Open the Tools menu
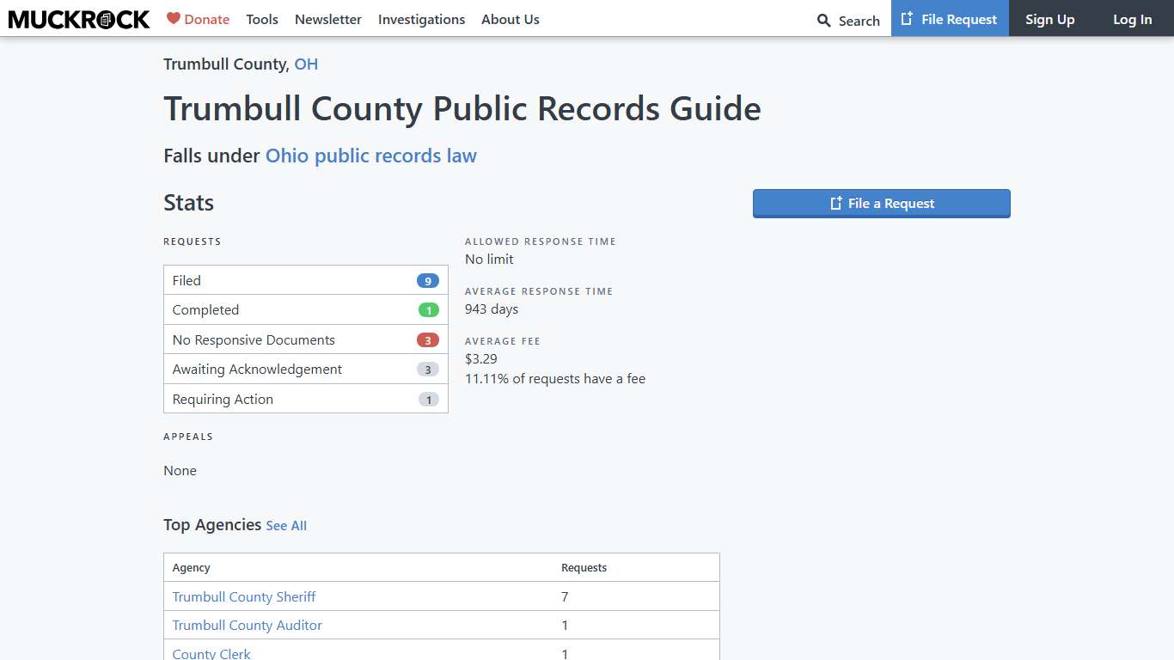 point(262,19)
